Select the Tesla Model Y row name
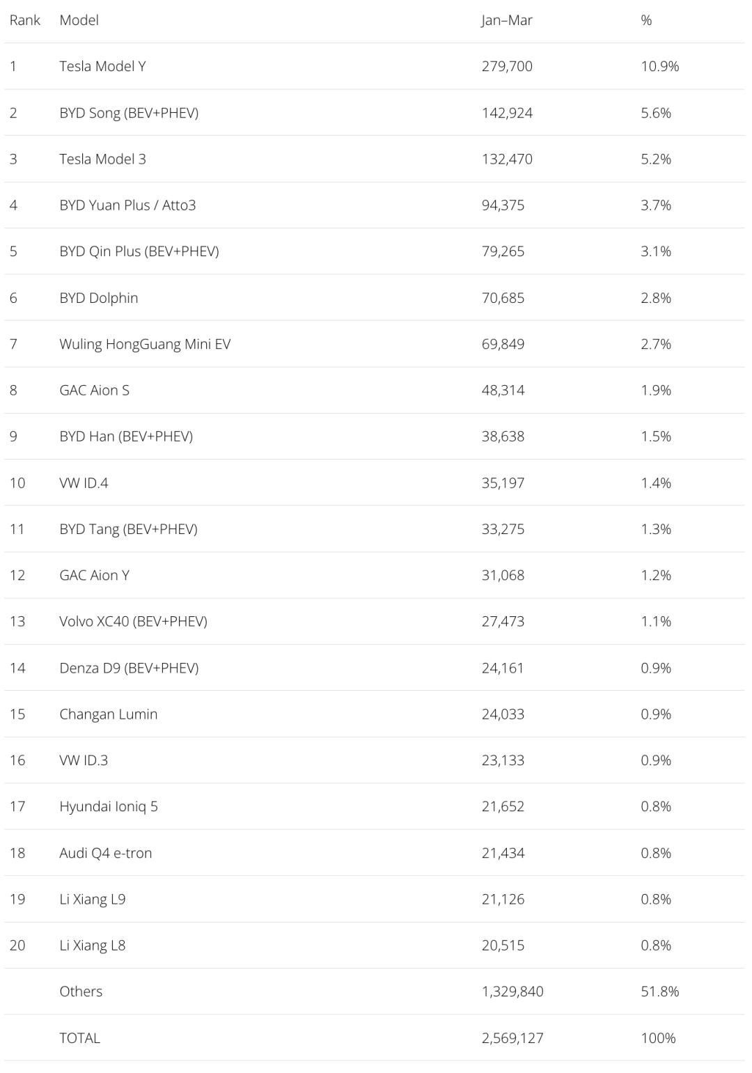Screen dimensions: 752x1073 pos(102,66)
